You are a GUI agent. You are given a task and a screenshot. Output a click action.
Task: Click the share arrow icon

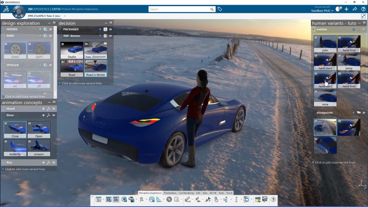355,9
